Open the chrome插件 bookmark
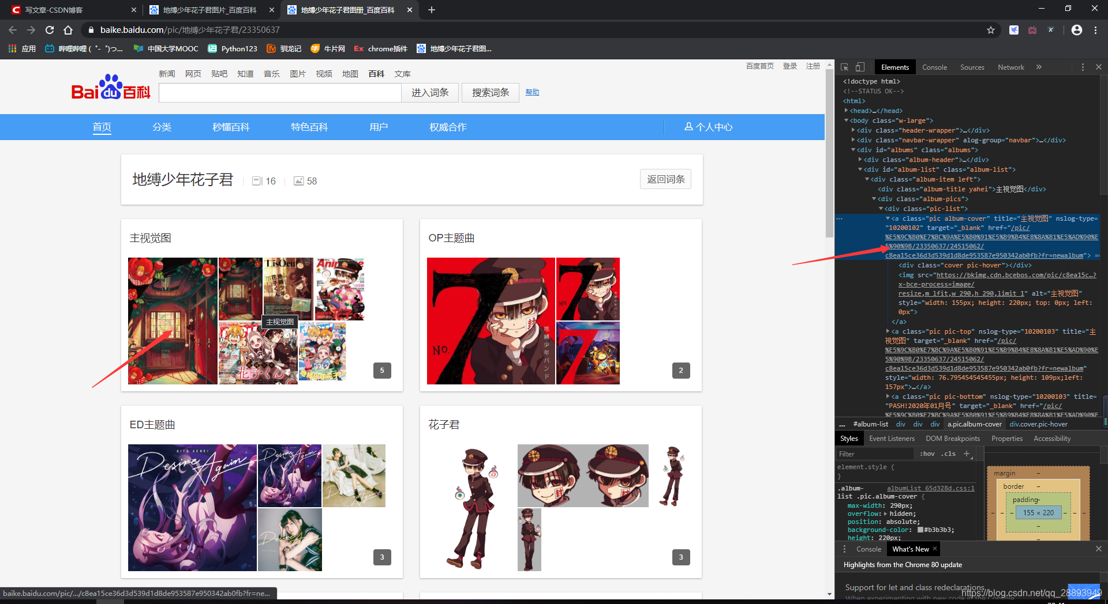Screen dimensions: 1108x604 [381, 48]
